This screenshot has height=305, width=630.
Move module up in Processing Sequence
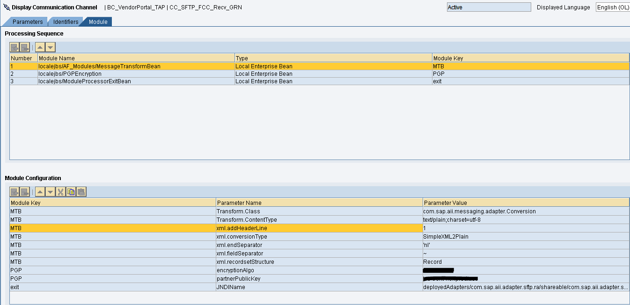40,47
